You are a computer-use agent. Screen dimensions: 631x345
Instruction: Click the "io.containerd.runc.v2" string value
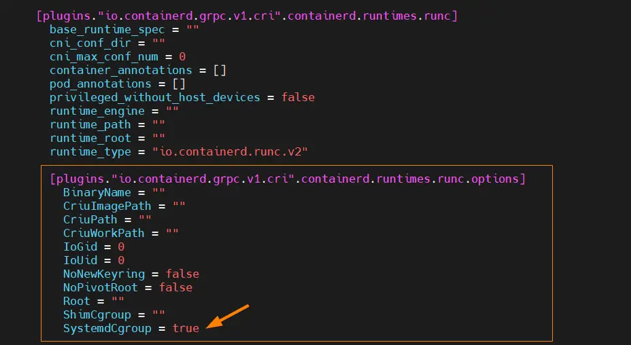(230, 152)
